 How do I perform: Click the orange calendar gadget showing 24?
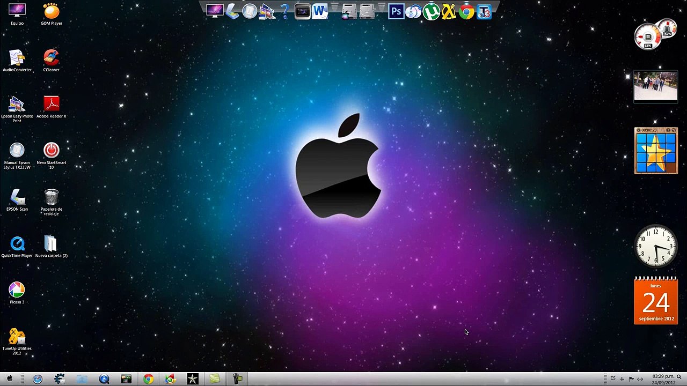[656, 301]
